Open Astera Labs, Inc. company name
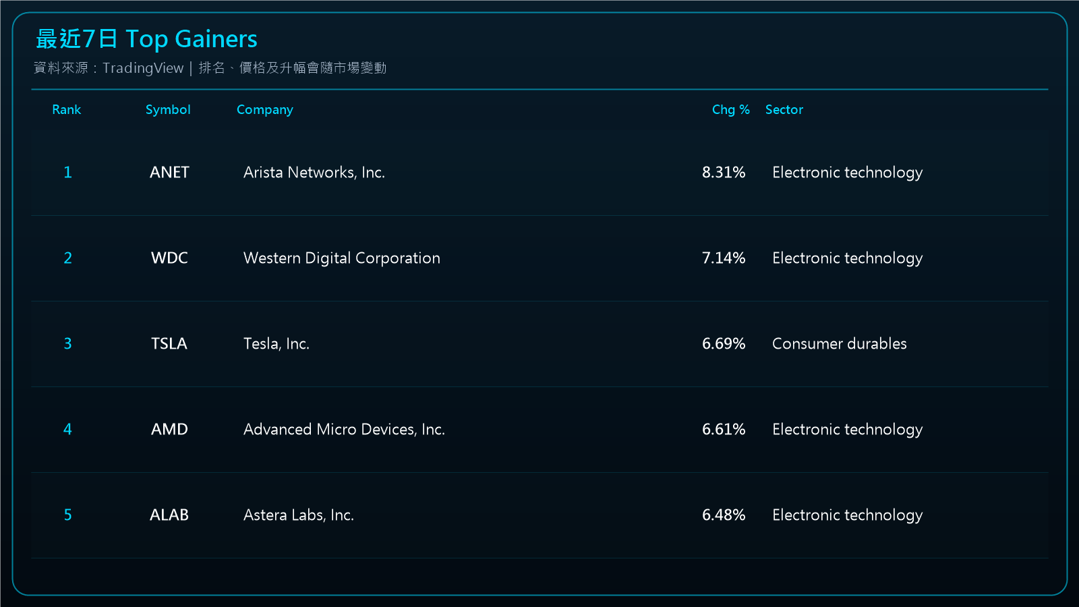Screen dimensions: 1079x607 tap(299, 515)
